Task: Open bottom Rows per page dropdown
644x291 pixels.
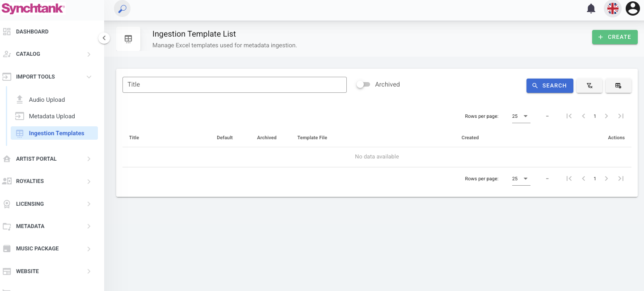Action: click(x=521, y=179)
